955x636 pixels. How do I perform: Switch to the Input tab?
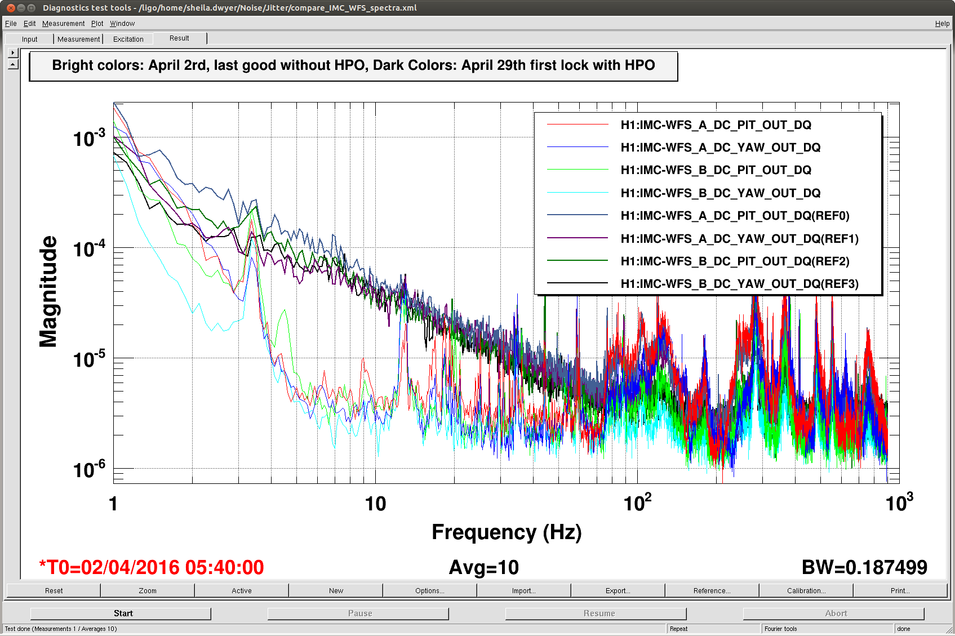[x=30, y=39]
